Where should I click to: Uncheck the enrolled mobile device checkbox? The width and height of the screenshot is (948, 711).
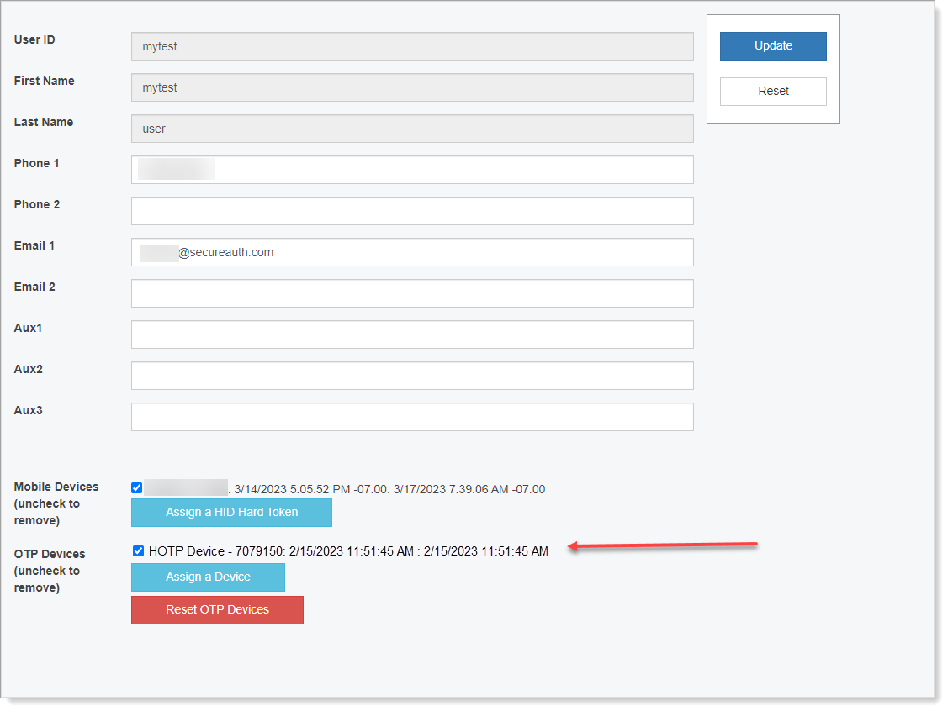[136, 487]
